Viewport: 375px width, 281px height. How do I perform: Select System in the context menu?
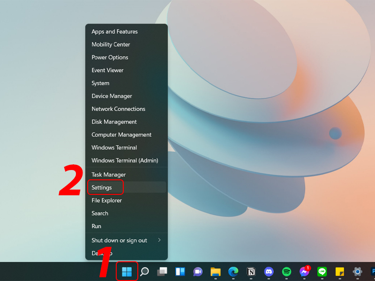(126, 83)
